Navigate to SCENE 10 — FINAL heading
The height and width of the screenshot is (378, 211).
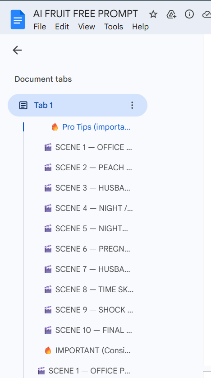[x=88, y=330]
